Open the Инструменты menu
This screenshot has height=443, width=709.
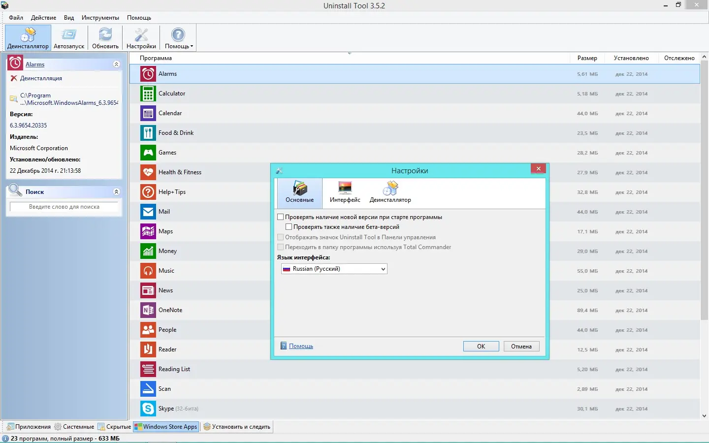coord(100,17)
